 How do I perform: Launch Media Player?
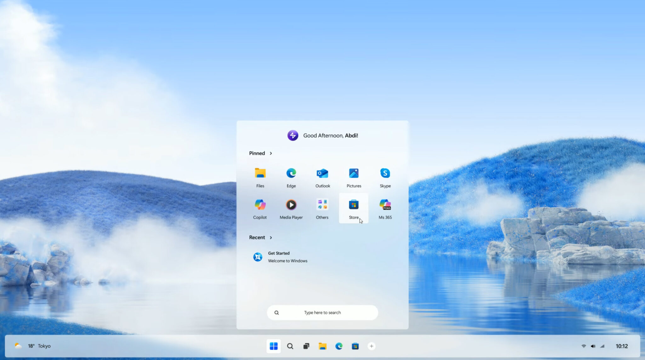[291, 209]
